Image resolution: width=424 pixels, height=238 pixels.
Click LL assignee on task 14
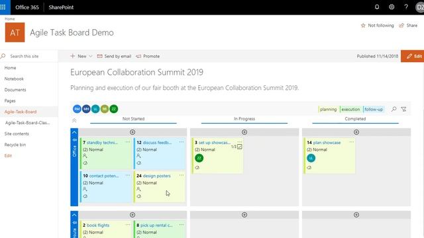pyautogui.click(x=311, y=158)
